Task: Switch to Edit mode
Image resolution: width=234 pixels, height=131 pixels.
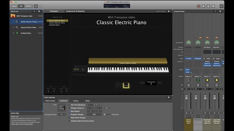Action: click(x=21, y=6)
